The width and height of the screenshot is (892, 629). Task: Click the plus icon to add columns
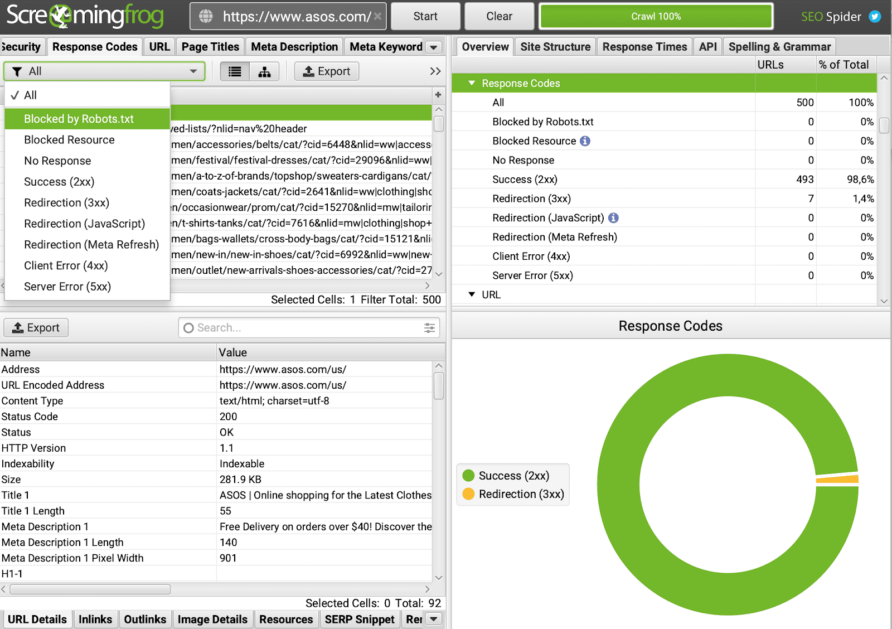pyautogui.click(x=438, y=95)
